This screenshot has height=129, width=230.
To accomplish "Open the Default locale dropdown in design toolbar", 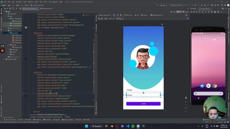I will coord(157,15).
